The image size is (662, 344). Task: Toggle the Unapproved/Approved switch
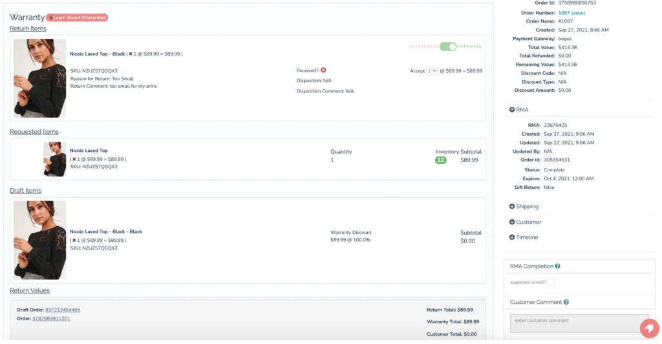pos(447,47)
